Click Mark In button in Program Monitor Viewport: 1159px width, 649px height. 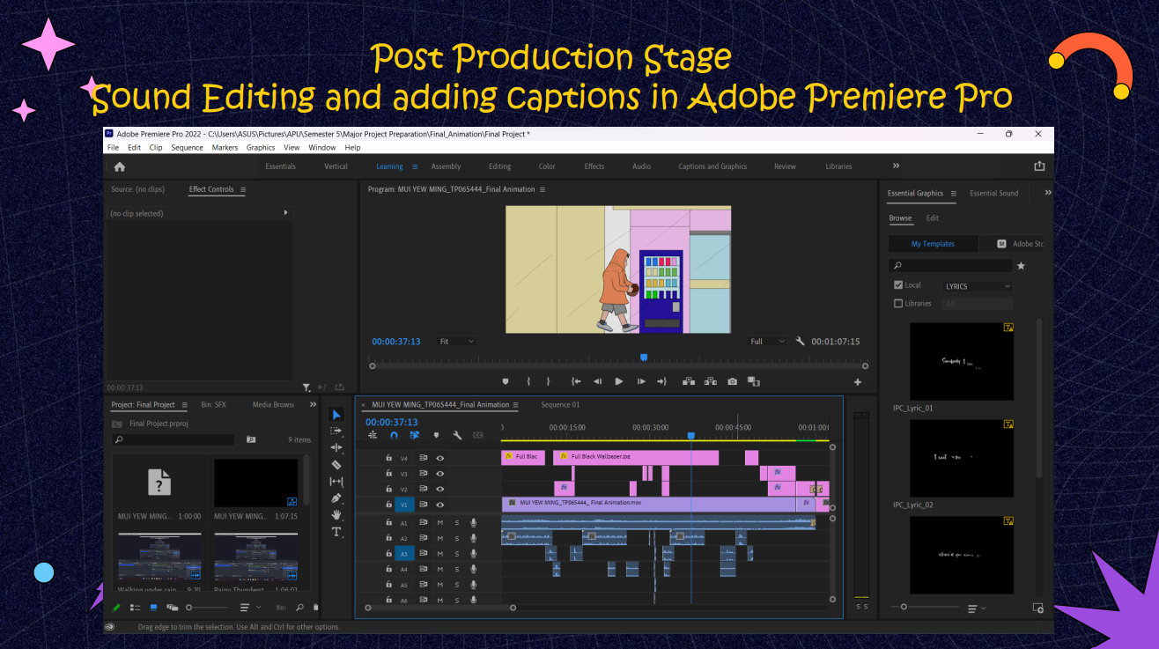tap(528, 381)
